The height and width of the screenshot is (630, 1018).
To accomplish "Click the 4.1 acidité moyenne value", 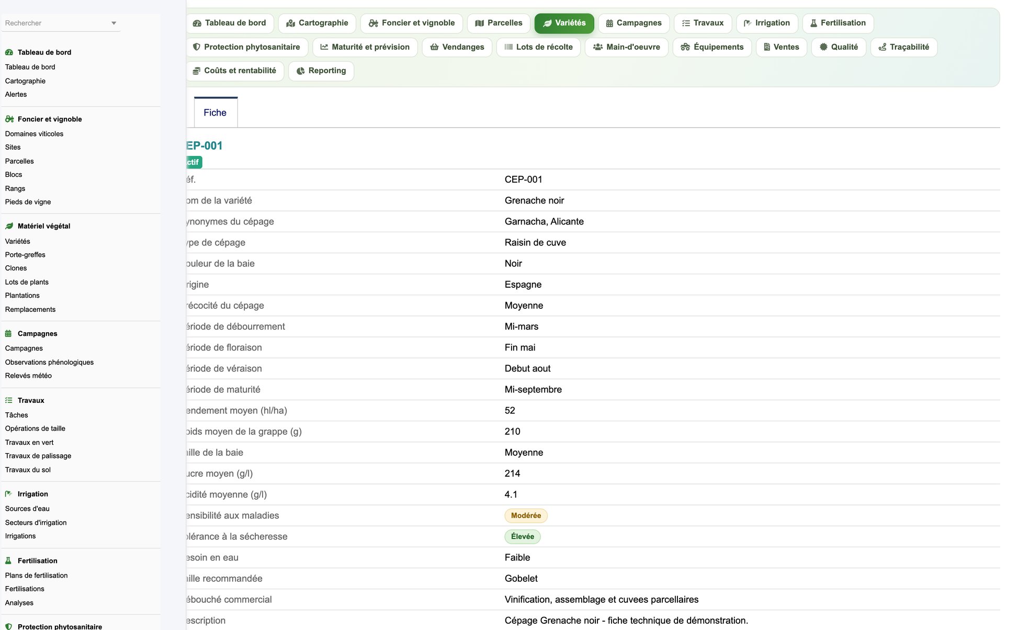I will click(x=511, y=495).
